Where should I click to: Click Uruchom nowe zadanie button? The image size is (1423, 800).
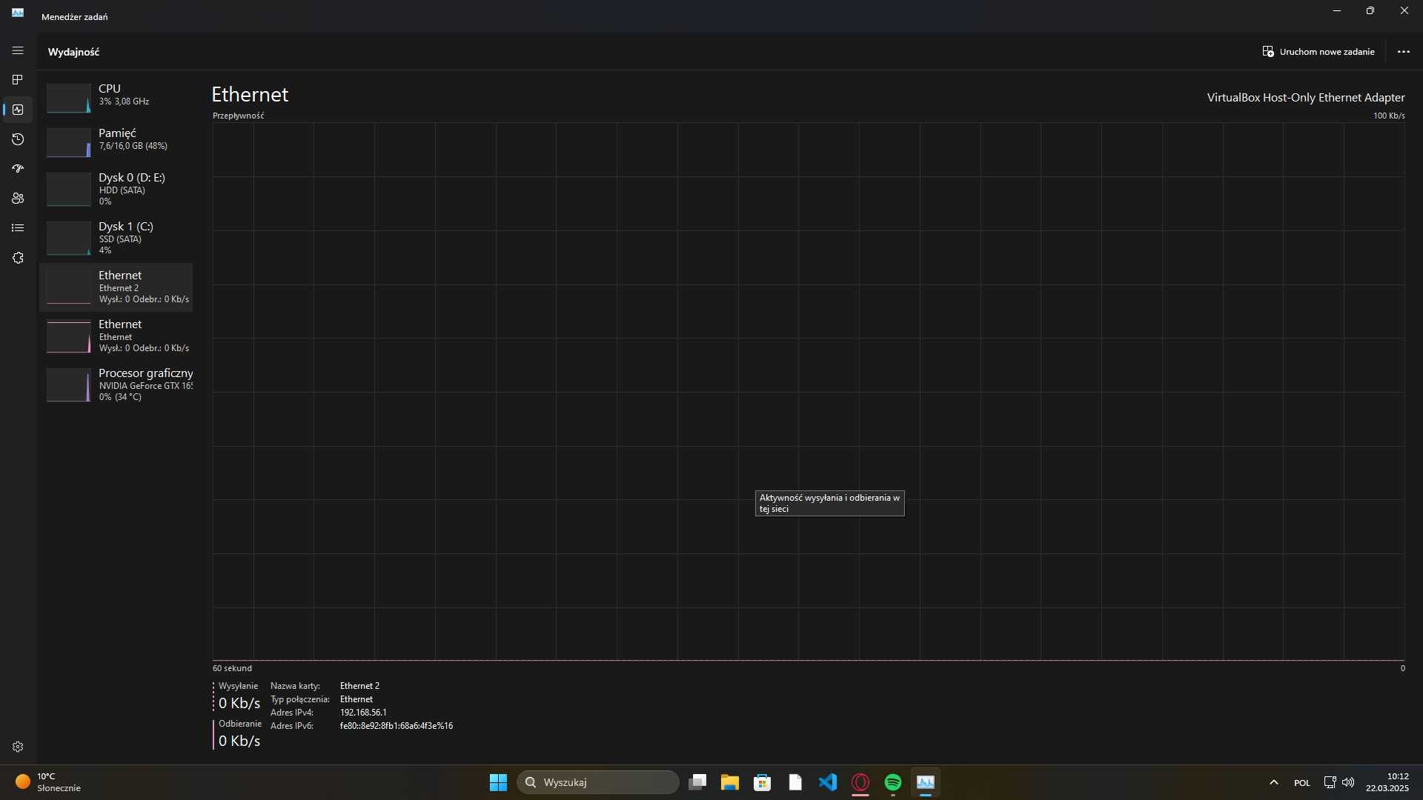click(1318, 52)
